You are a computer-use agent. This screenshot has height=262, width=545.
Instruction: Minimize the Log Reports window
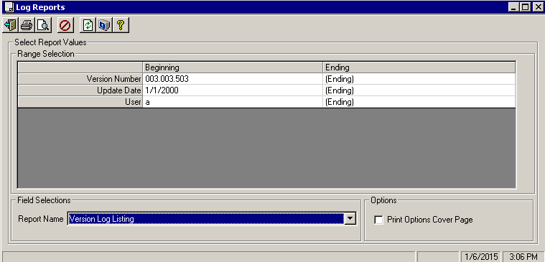pyautogui.click(x=513, y=7)
